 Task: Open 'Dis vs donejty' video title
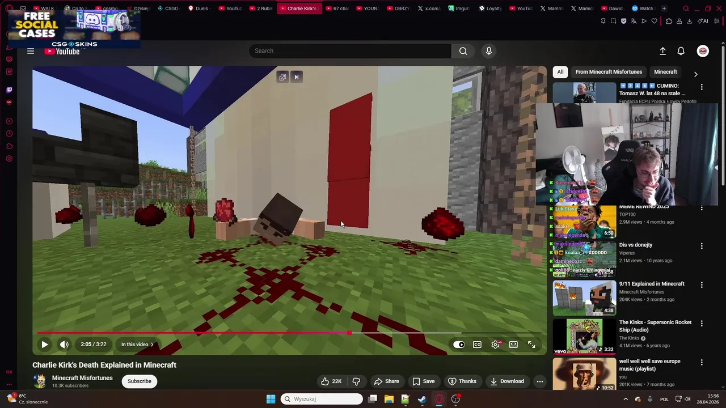coord(636,245)
